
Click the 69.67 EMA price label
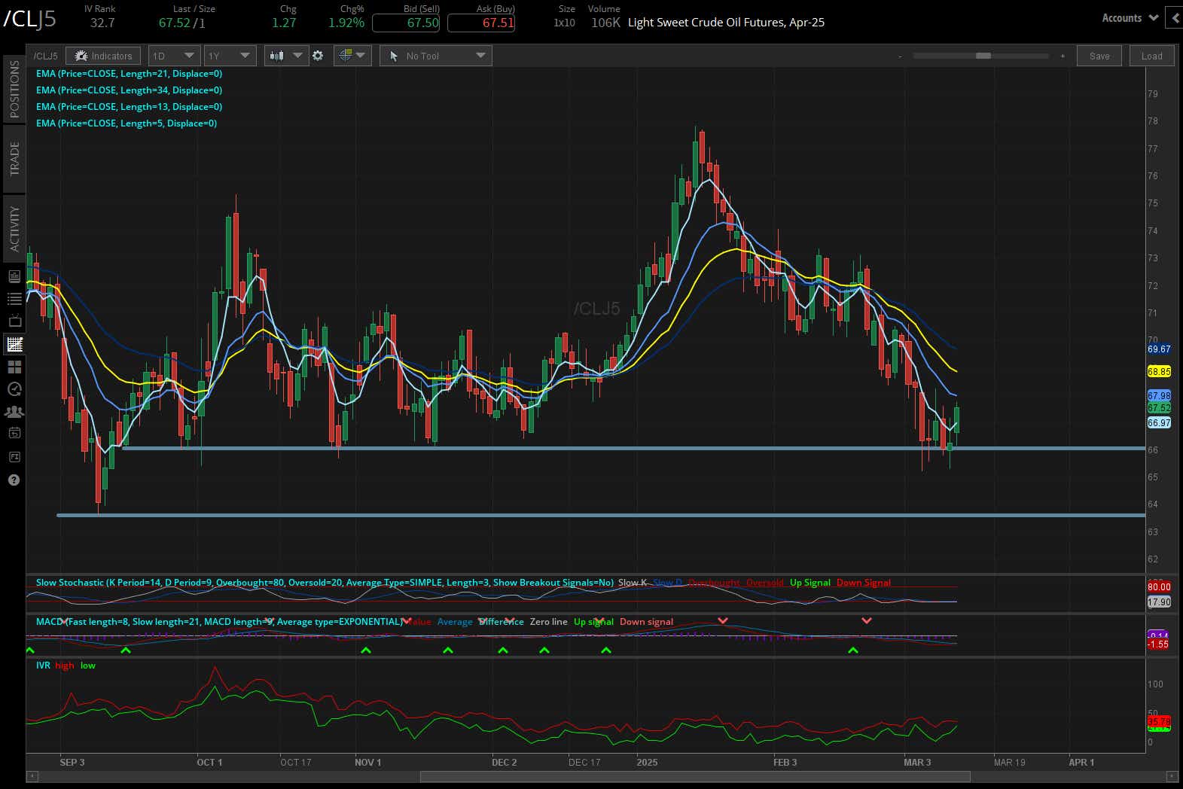pyautogui.click(x=1159, y=349)
